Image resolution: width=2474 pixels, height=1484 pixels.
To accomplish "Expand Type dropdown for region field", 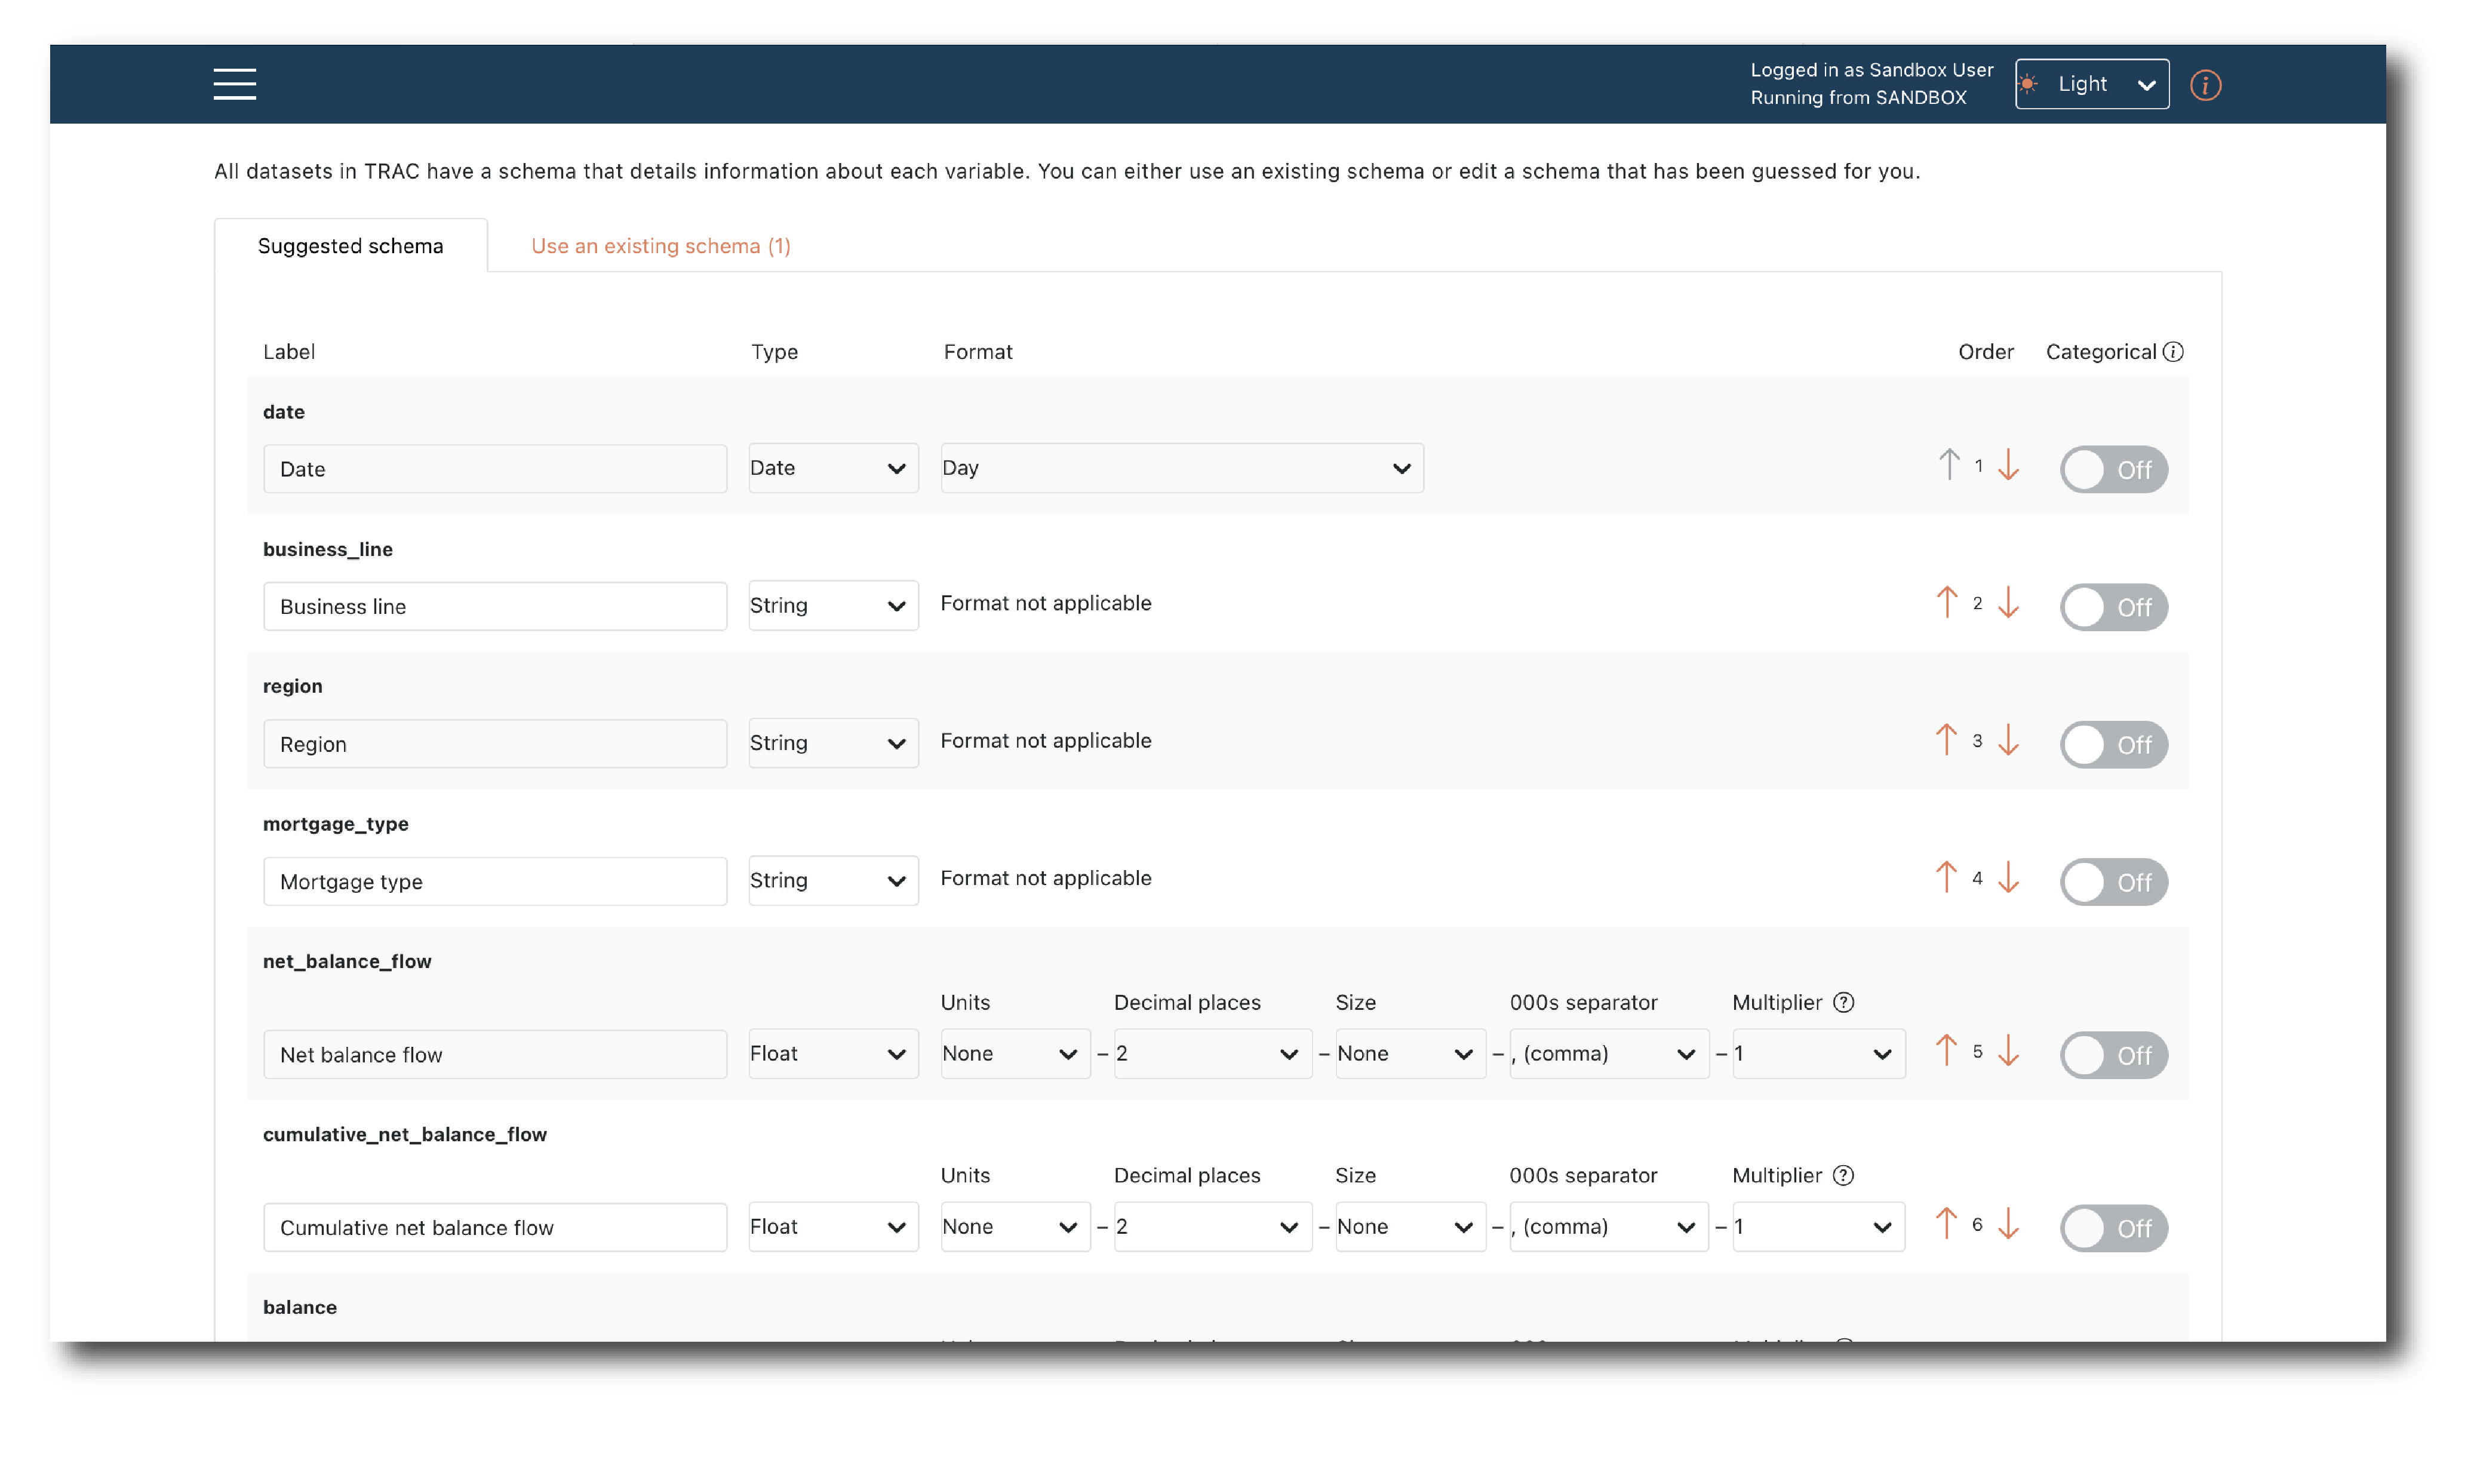I will (x=832, y=743).
